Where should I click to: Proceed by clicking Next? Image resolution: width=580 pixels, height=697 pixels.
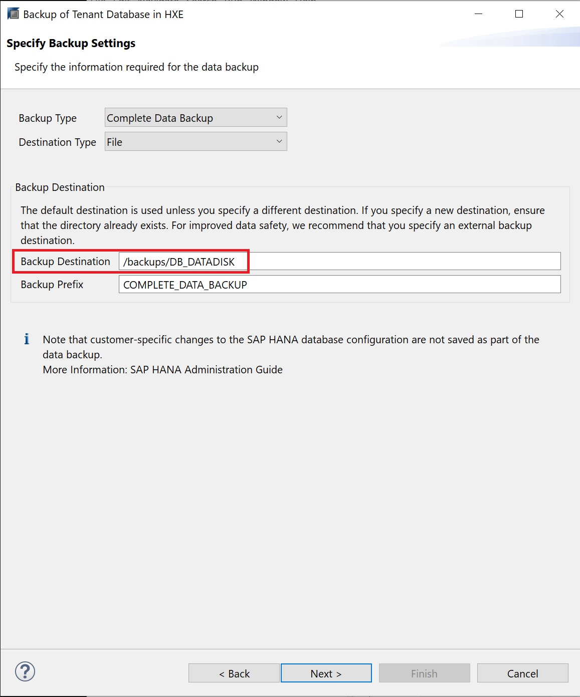[326, 673]
